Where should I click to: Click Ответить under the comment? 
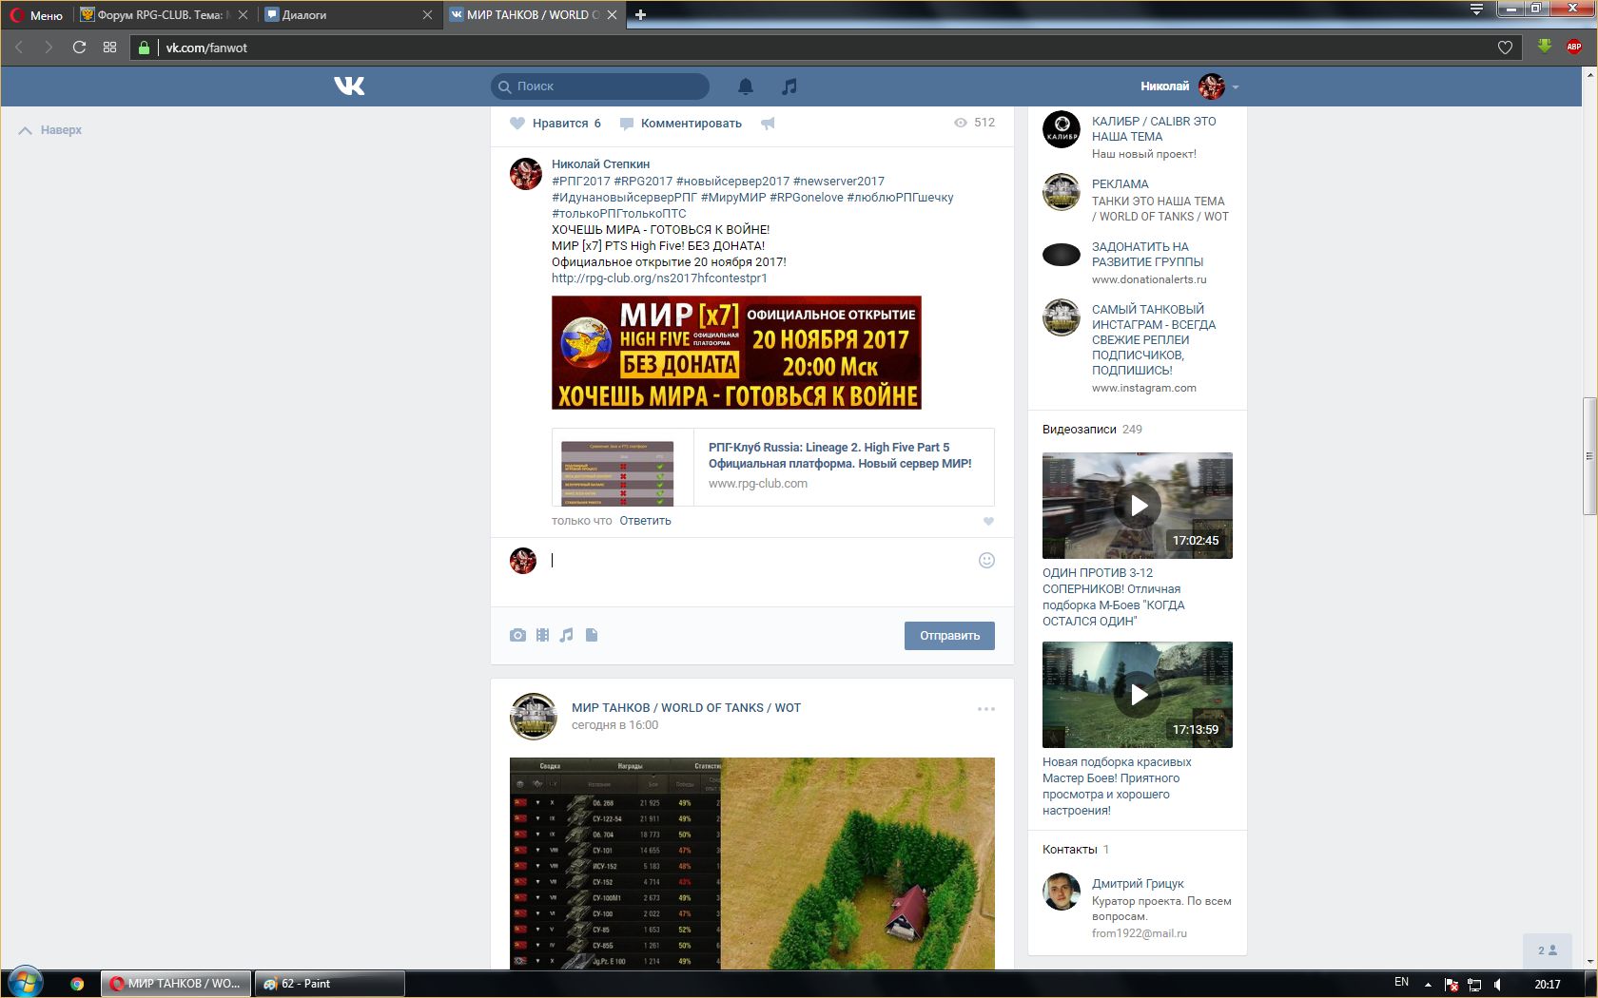pos(645,520)
